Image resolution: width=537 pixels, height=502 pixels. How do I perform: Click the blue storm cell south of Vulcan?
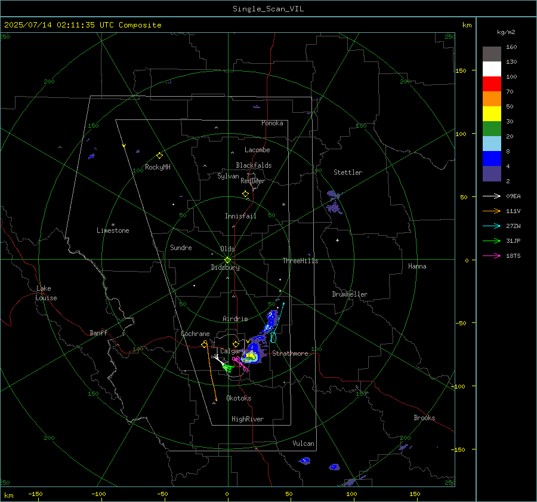[304, 461]
